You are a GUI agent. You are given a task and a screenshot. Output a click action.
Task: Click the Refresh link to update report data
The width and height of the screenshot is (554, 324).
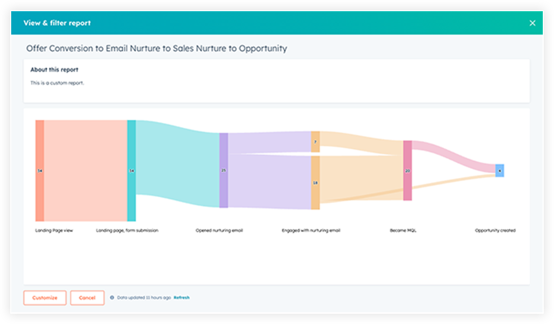[x=182, y=298]
